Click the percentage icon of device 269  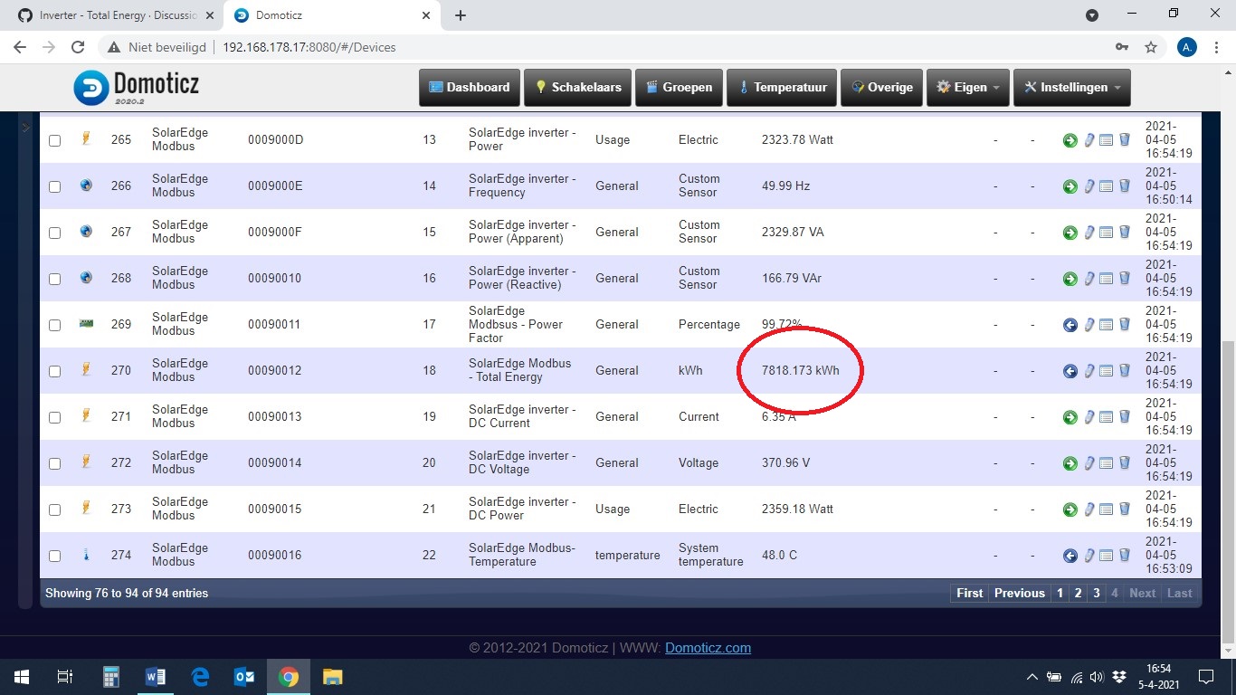click(x=86, y=323)
